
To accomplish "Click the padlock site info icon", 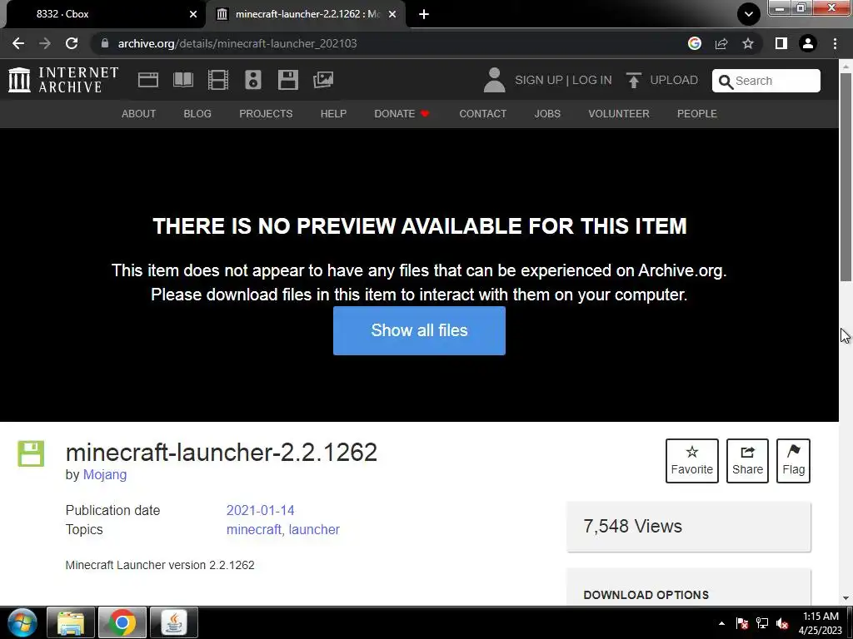I will click(x=104, y=43).
